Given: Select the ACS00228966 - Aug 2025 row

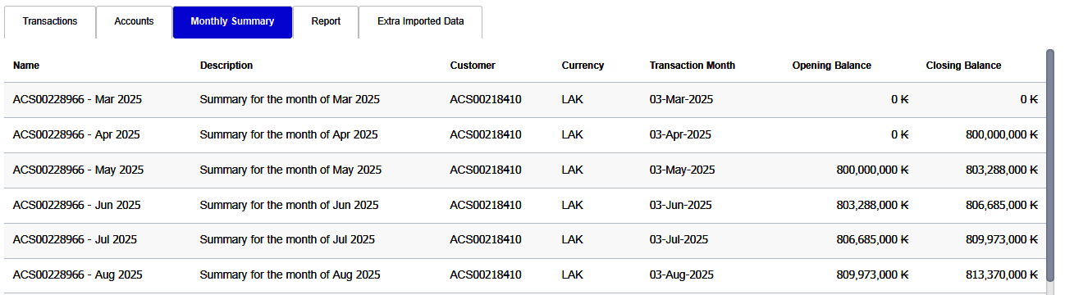Looking at the screenshot, I should pos(524,276).
